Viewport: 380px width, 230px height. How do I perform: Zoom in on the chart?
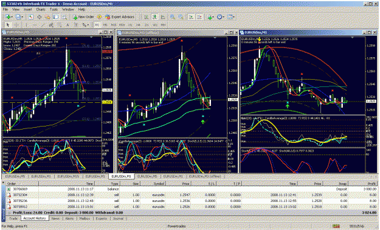point(173,17)
